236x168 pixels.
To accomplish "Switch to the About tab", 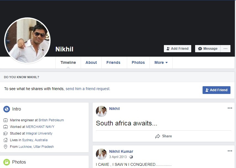I will point(91,62).
